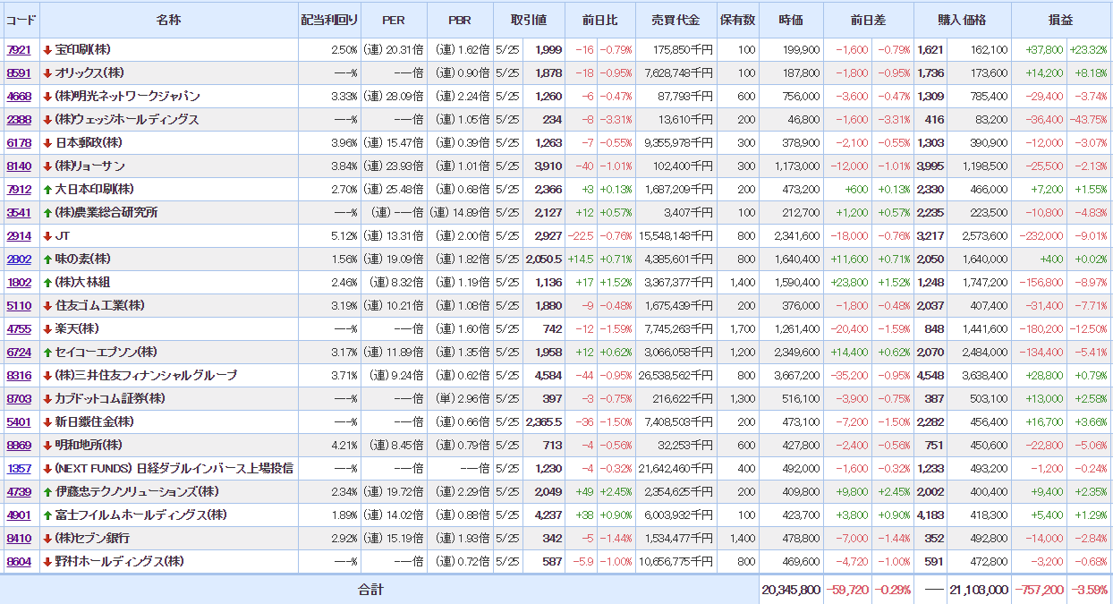The height and width of the screenshot is (604, 1113).
Task: Click the down arrow next to JT
Action: tap(47, 236)
